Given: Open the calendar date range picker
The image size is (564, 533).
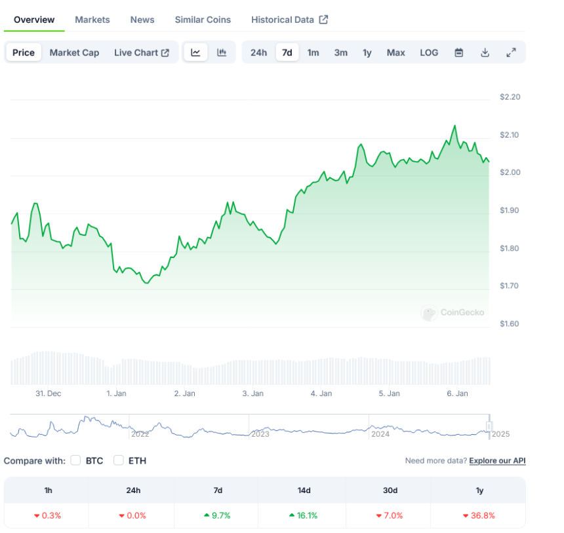Looking at the screenshot, I should point(459,52).
